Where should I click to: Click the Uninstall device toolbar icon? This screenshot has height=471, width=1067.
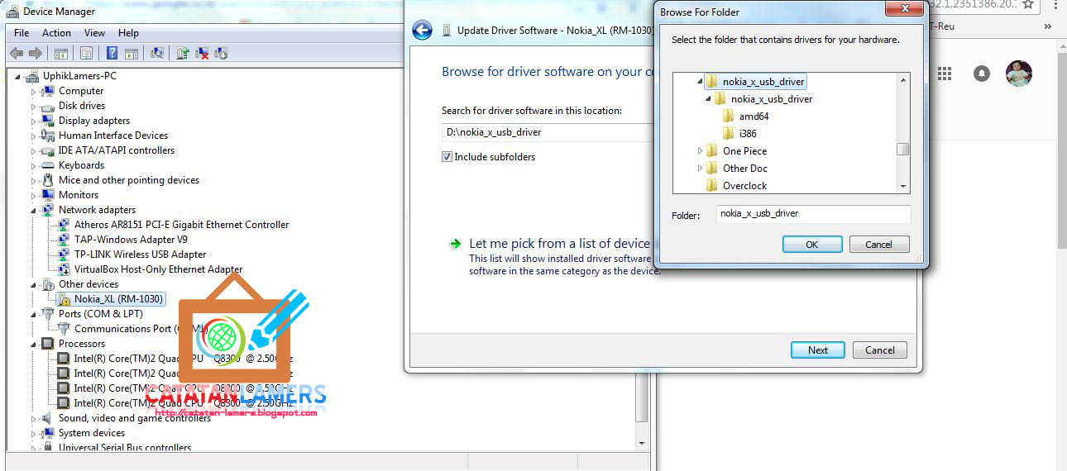click(x=202, y=53)
